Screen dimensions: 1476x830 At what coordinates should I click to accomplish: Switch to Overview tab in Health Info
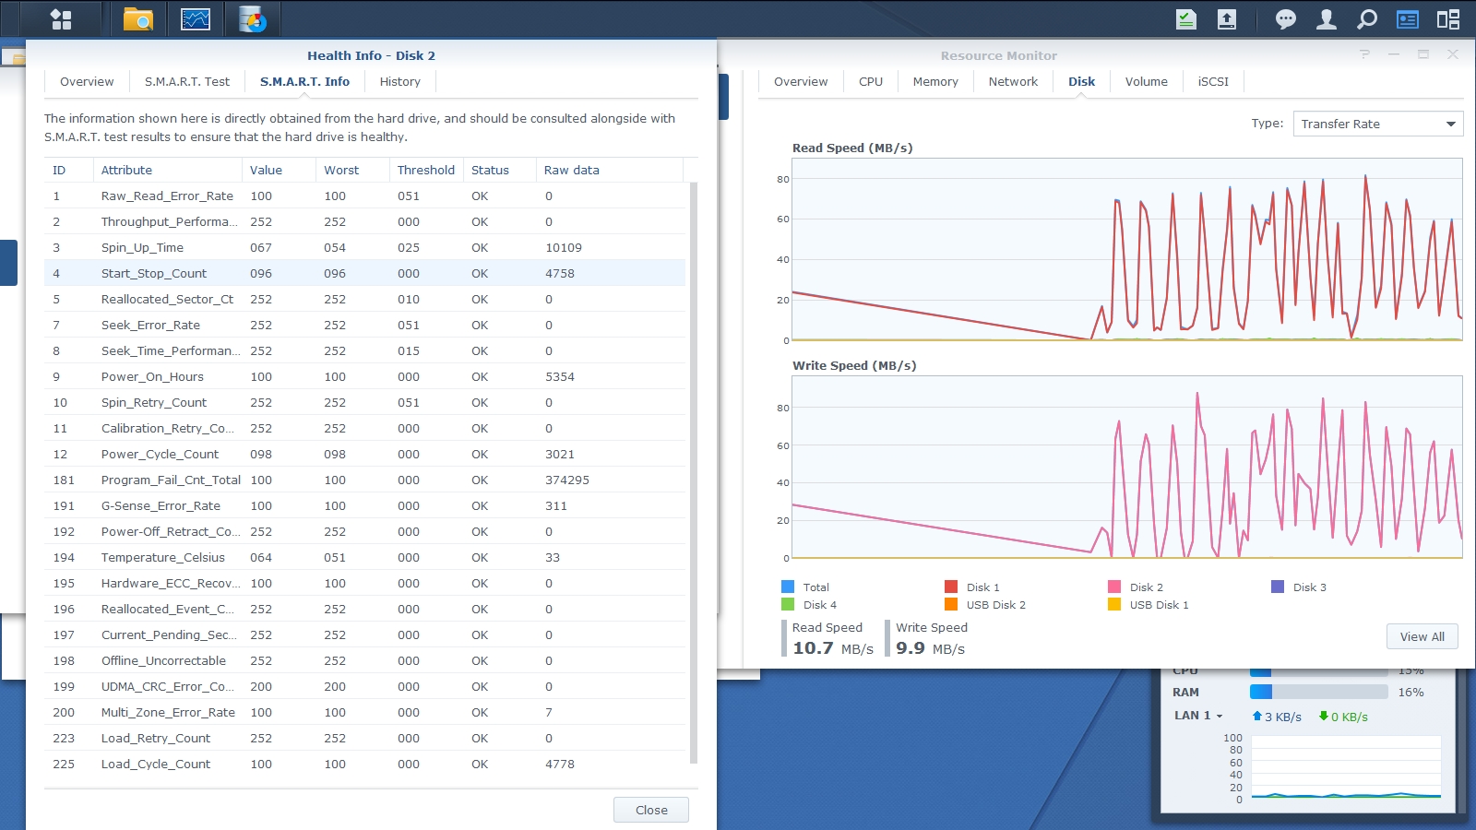click(87, 81)
